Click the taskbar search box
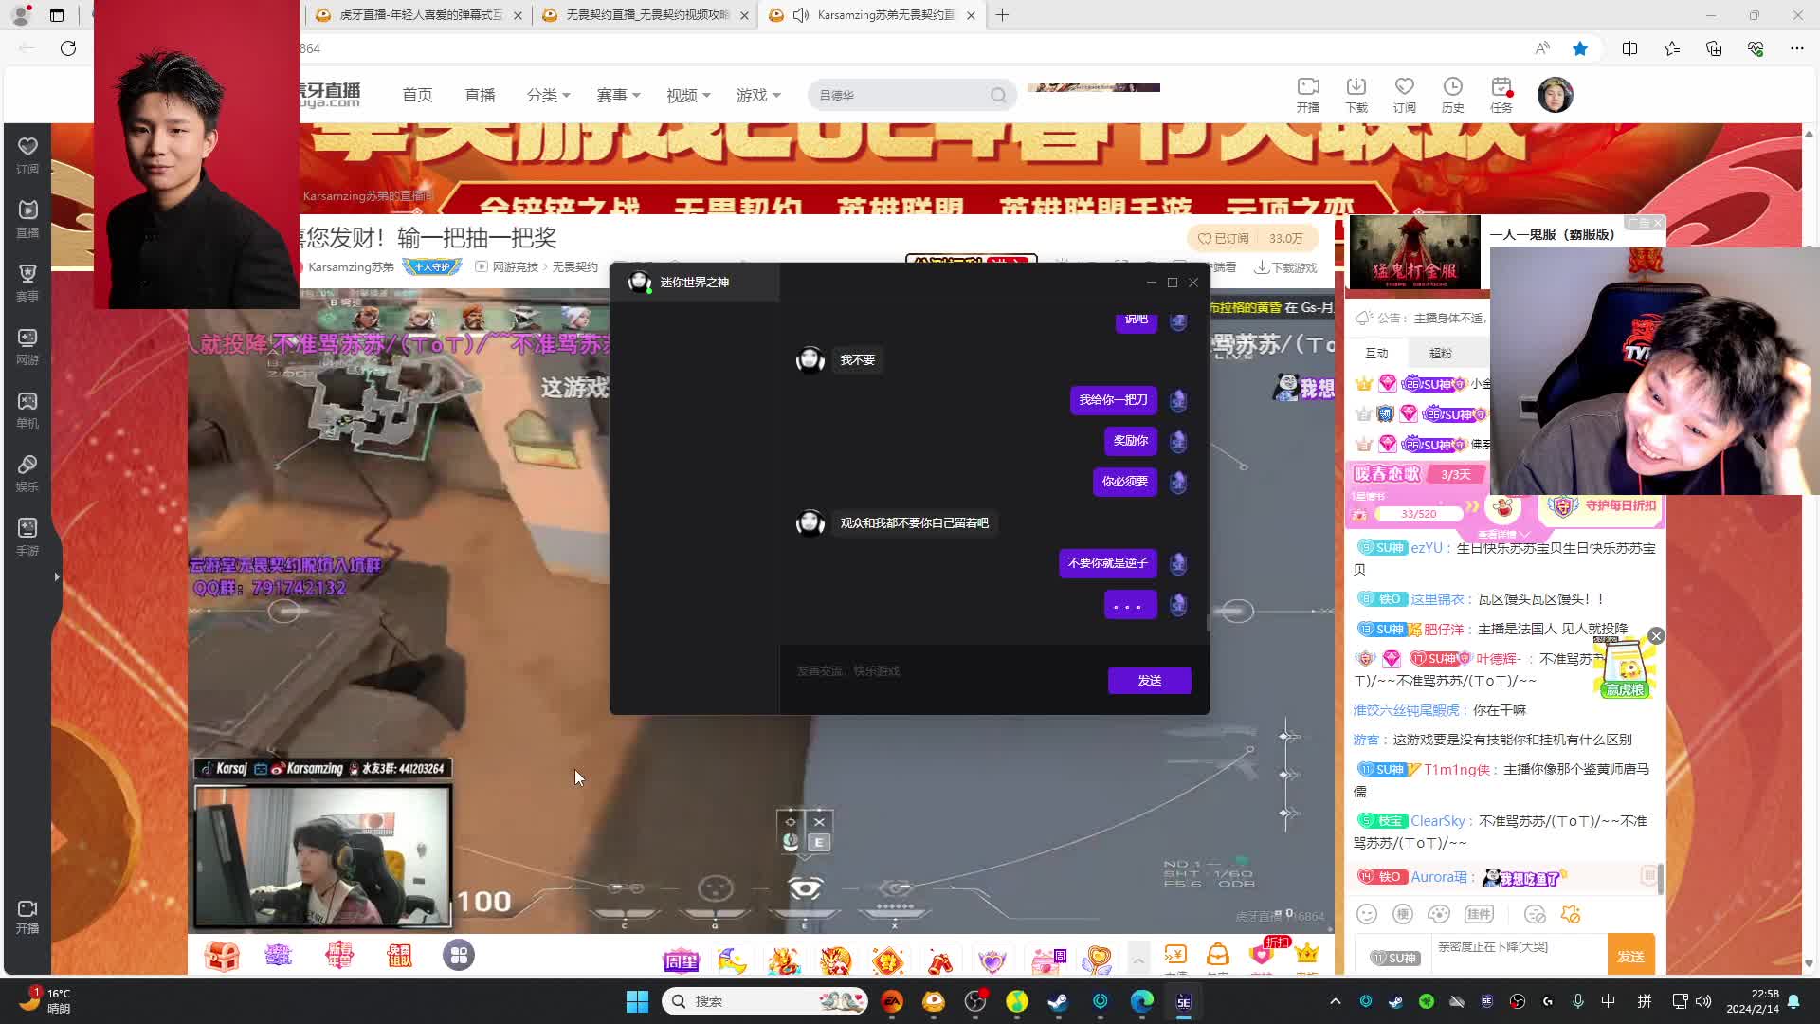The width and height of the screenshot is (1820, 1024). (x=765, y=1001)
